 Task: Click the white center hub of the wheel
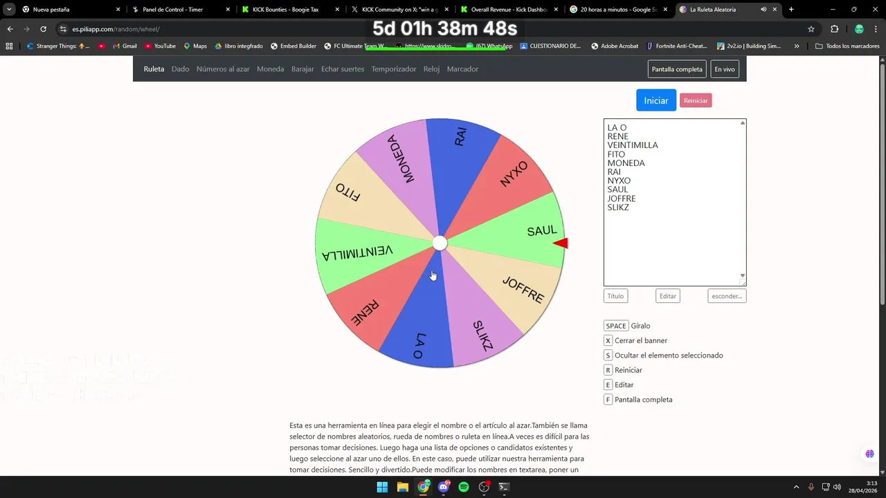point(440,243)
